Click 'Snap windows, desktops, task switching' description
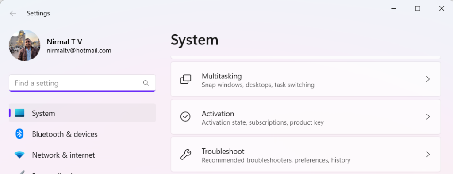Viewport: 453px width, 174px height. pyautogui.click(x=258, y=85)
